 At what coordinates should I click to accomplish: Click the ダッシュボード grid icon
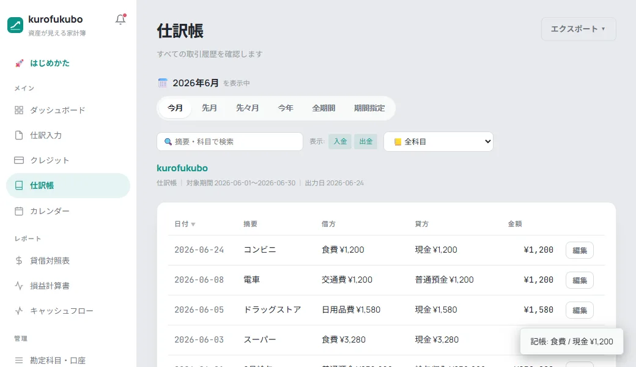click(x=19, y=110)
